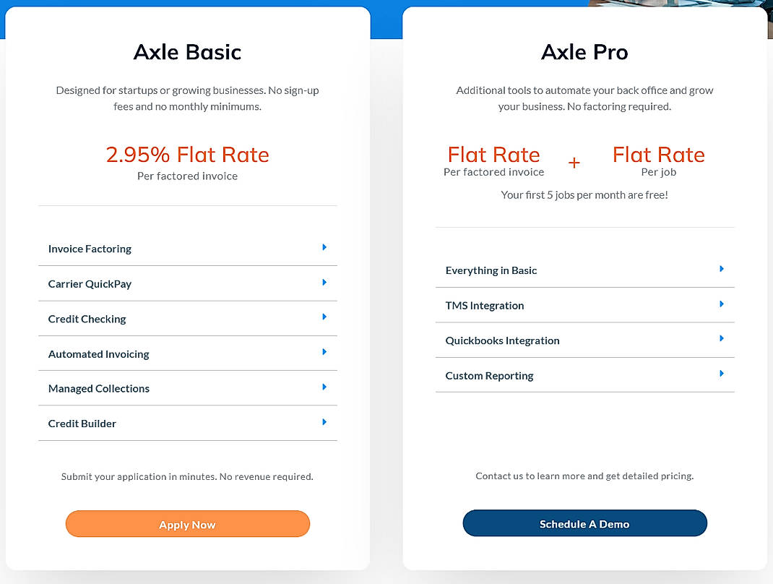Expand the Custom Reporting details arrow

coord(721,374)
